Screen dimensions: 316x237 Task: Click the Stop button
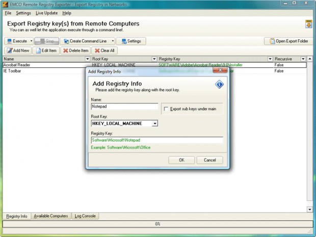pyautogui.click(x=46, y=41)
